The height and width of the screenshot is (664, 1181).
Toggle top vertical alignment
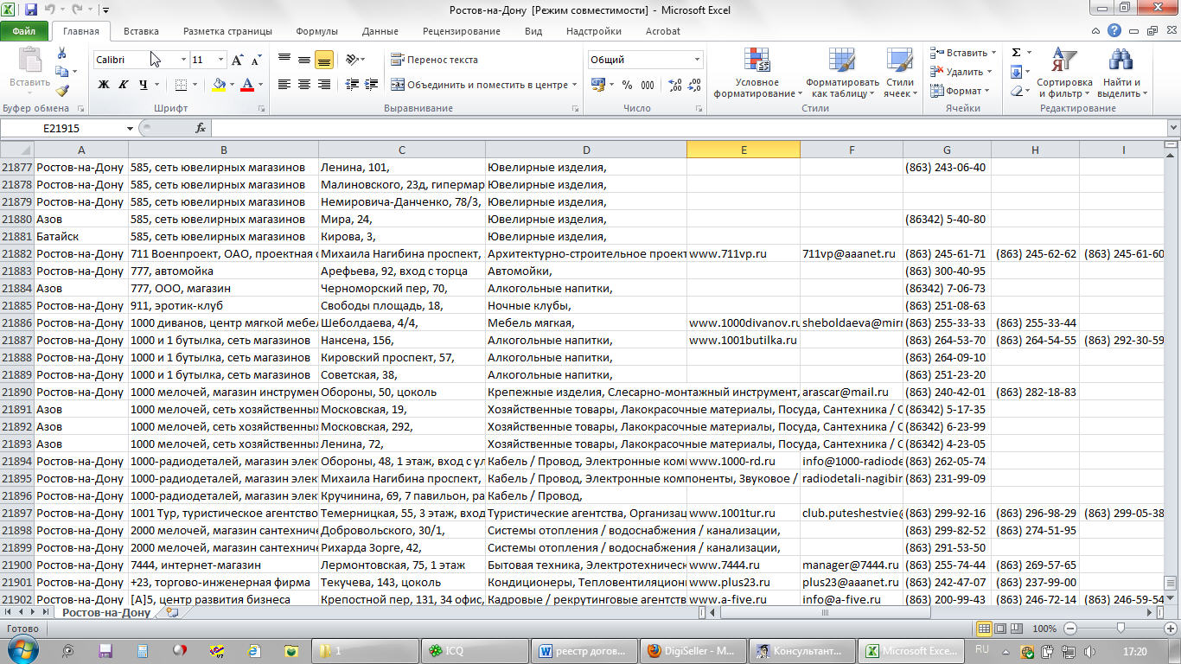click(284, 60)
